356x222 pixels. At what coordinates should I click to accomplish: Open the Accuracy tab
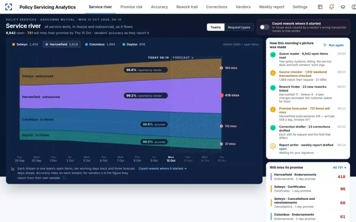coord(159,7)
